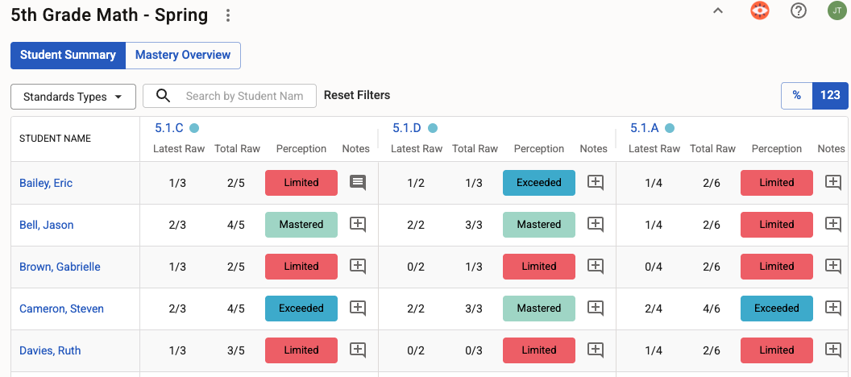Open the help question mark icon

coord(799,10)
